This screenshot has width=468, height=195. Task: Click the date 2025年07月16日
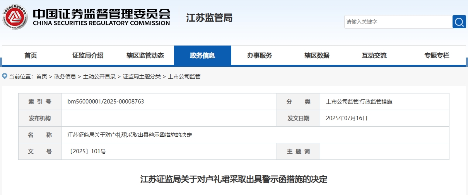coord(347,118)
